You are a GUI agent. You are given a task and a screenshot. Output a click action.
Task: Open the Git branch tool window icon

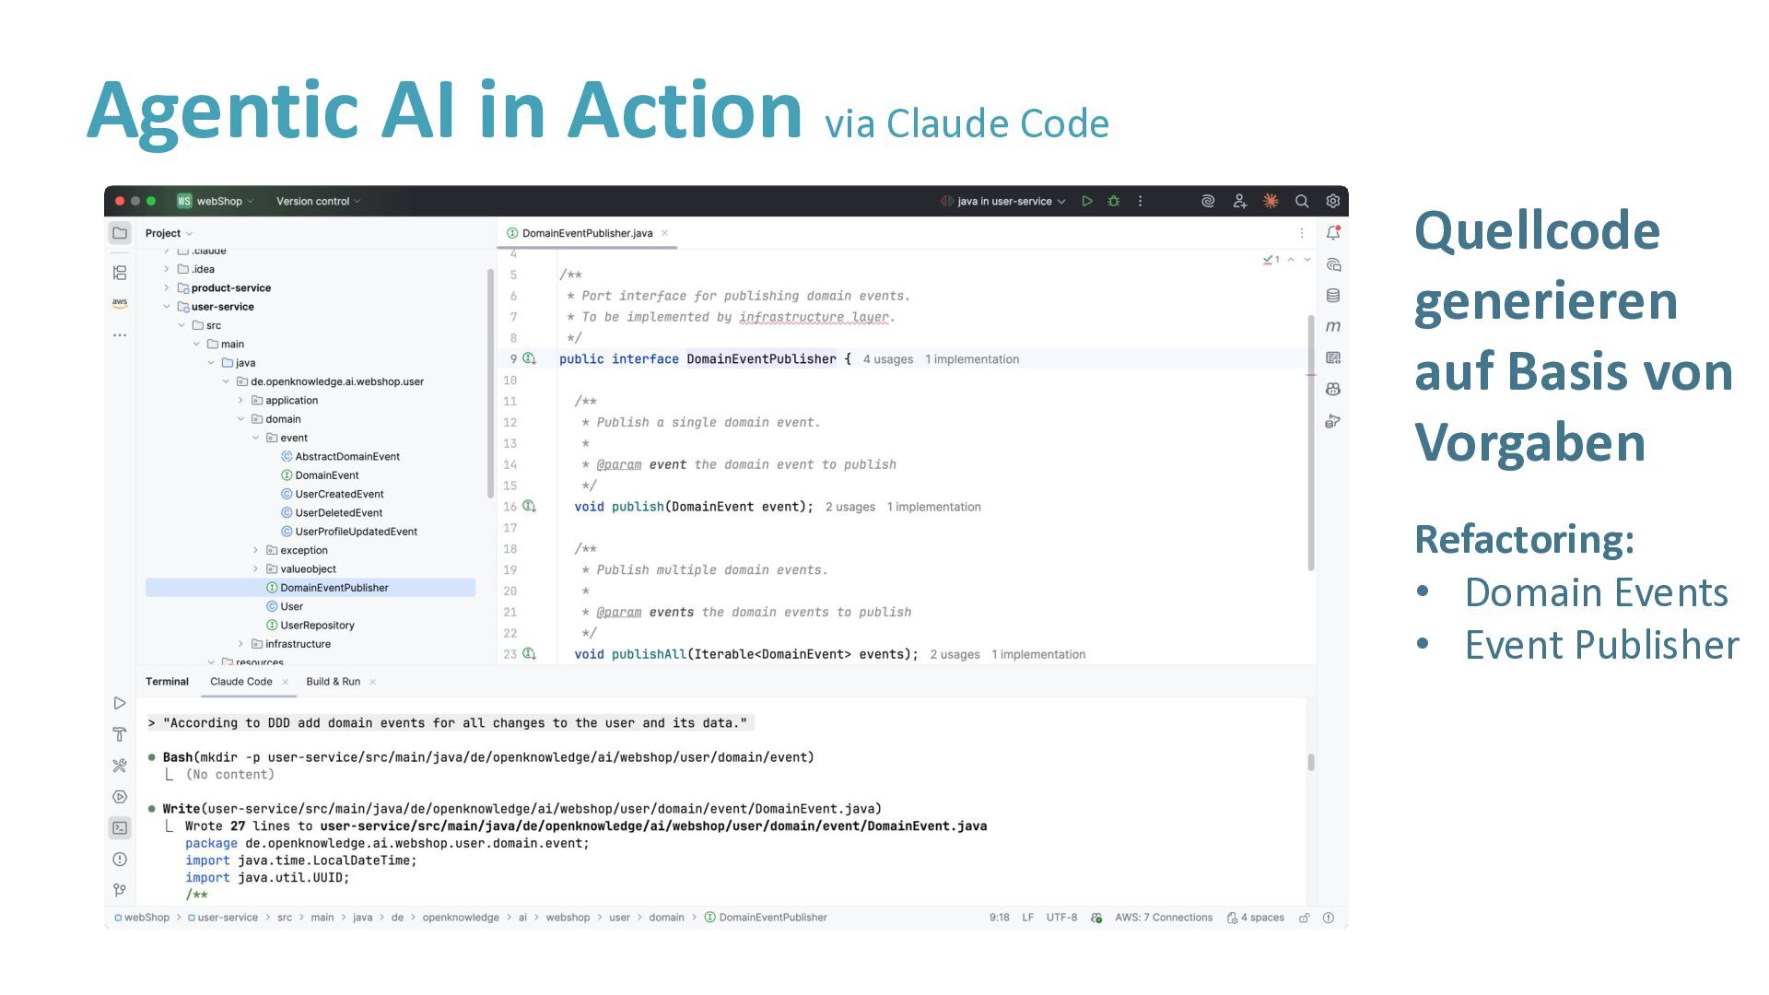[x=120, y=890]
